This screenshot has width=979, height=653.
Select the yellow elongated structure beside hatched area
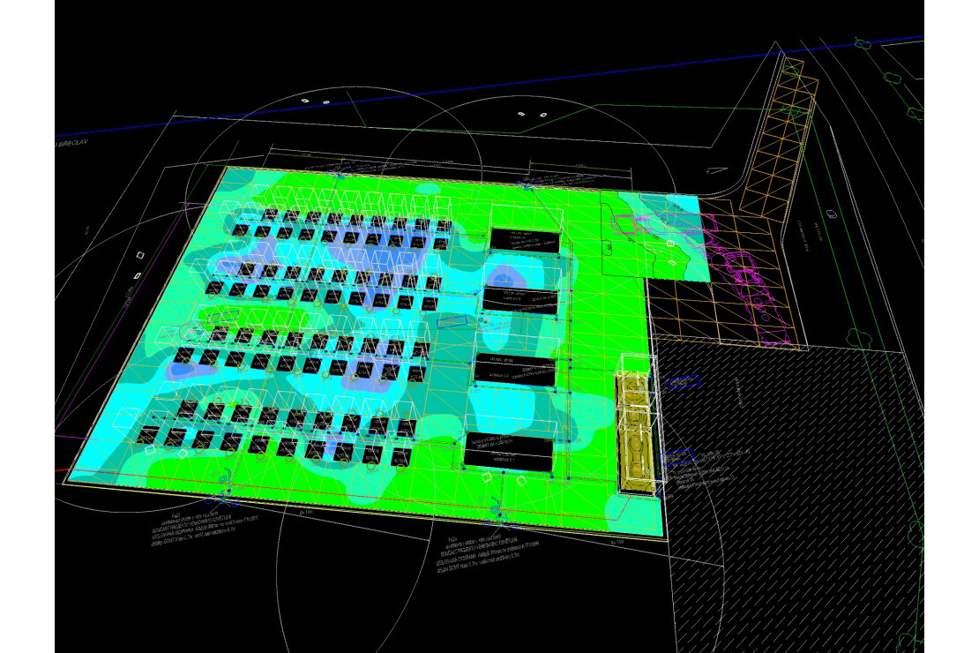[636, 433]
